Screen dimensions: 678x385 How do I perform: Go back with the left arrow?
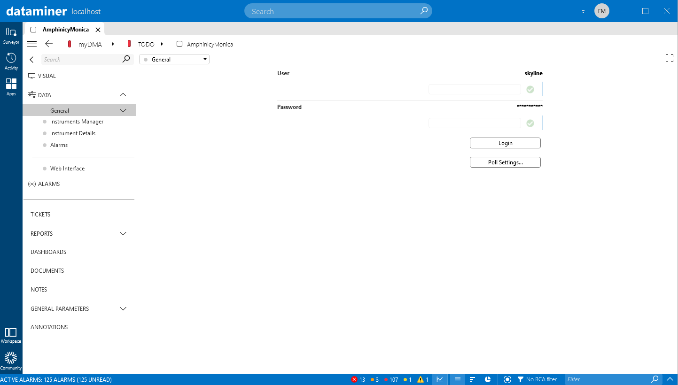[x=49, y=44]
